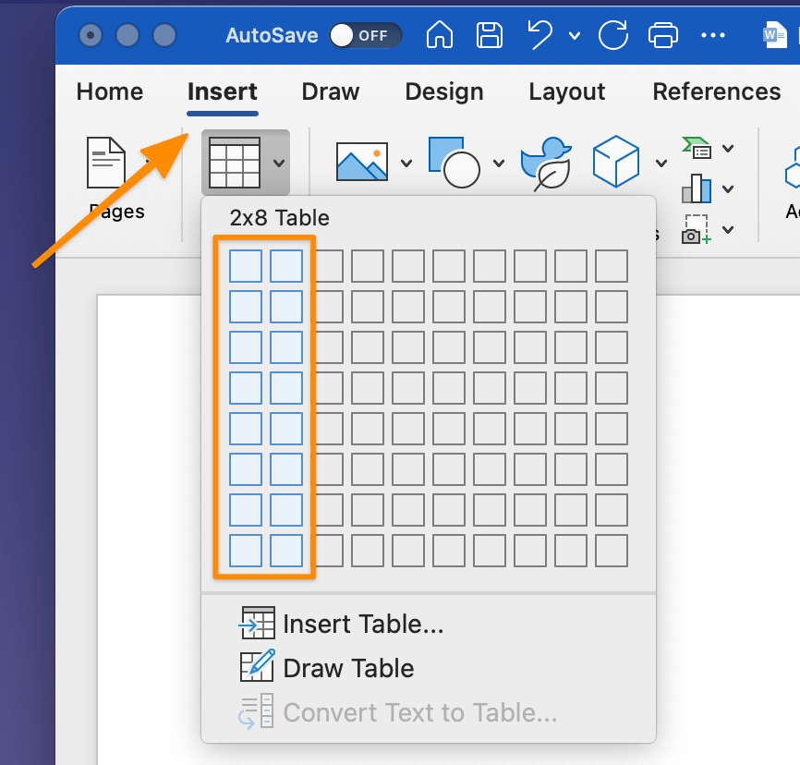Insert a picture using Pictures icon
Image resolution: width=800 pixels, height=765 pixels.
coord(362,162)
